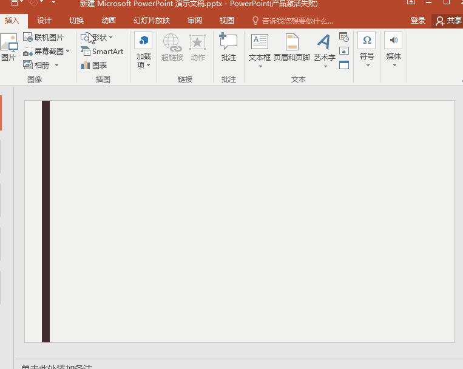Open the 幻灯片放映 slide show tab
Screen dimensions: 463x369
152,21
